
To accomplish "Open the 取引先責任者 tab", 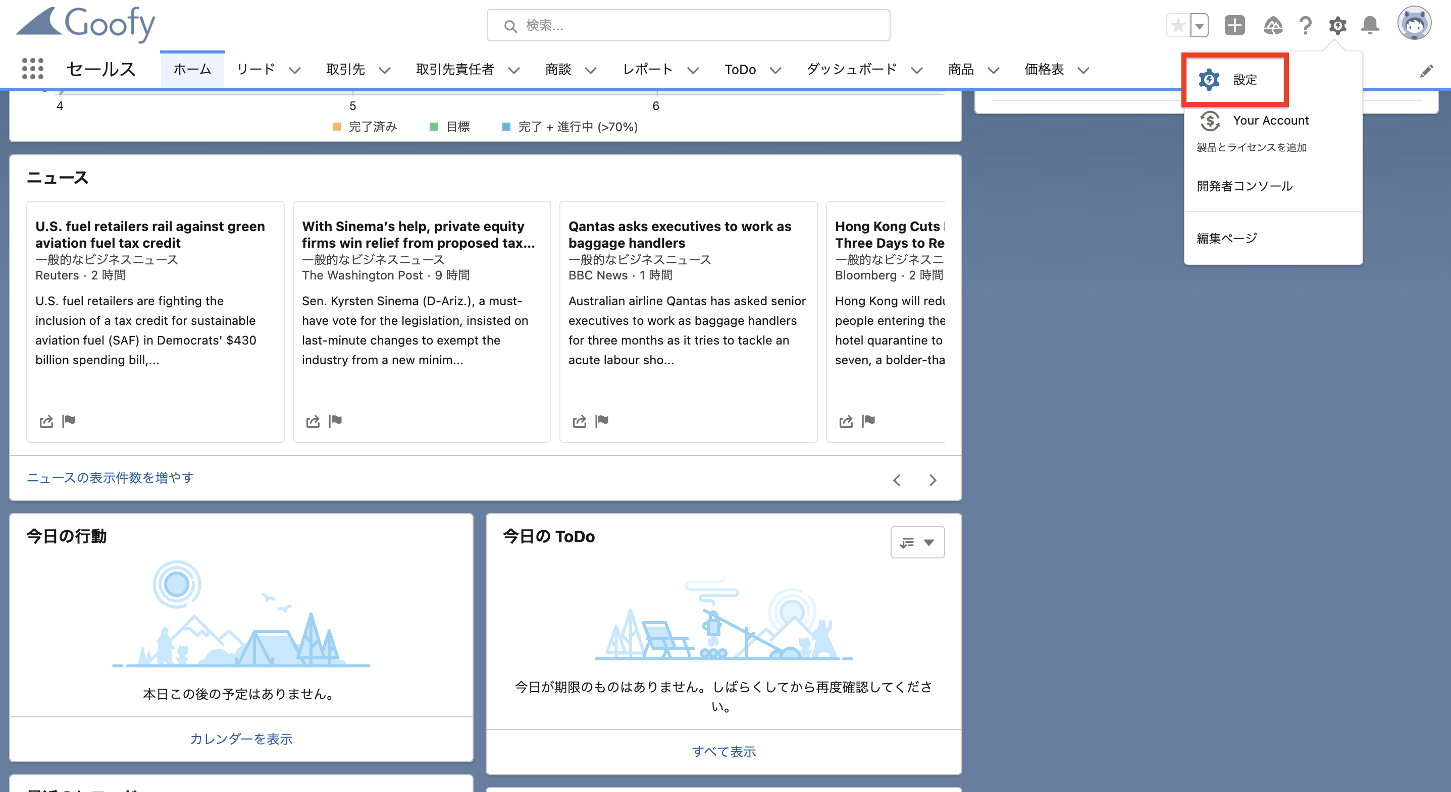I will [454, 69].
